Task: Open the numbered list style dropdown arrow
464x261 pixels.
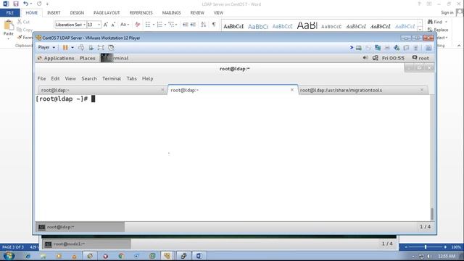Action: point(165,25)
